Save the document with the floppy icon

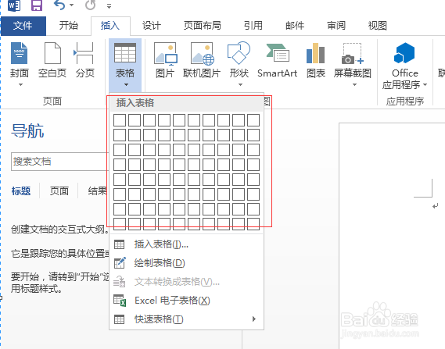37,5
